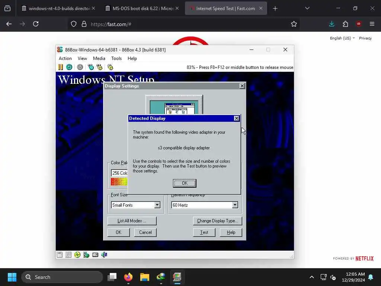Open a new browser tab
The width and height of the screenshot is (381, 286).
pos(275,8)
